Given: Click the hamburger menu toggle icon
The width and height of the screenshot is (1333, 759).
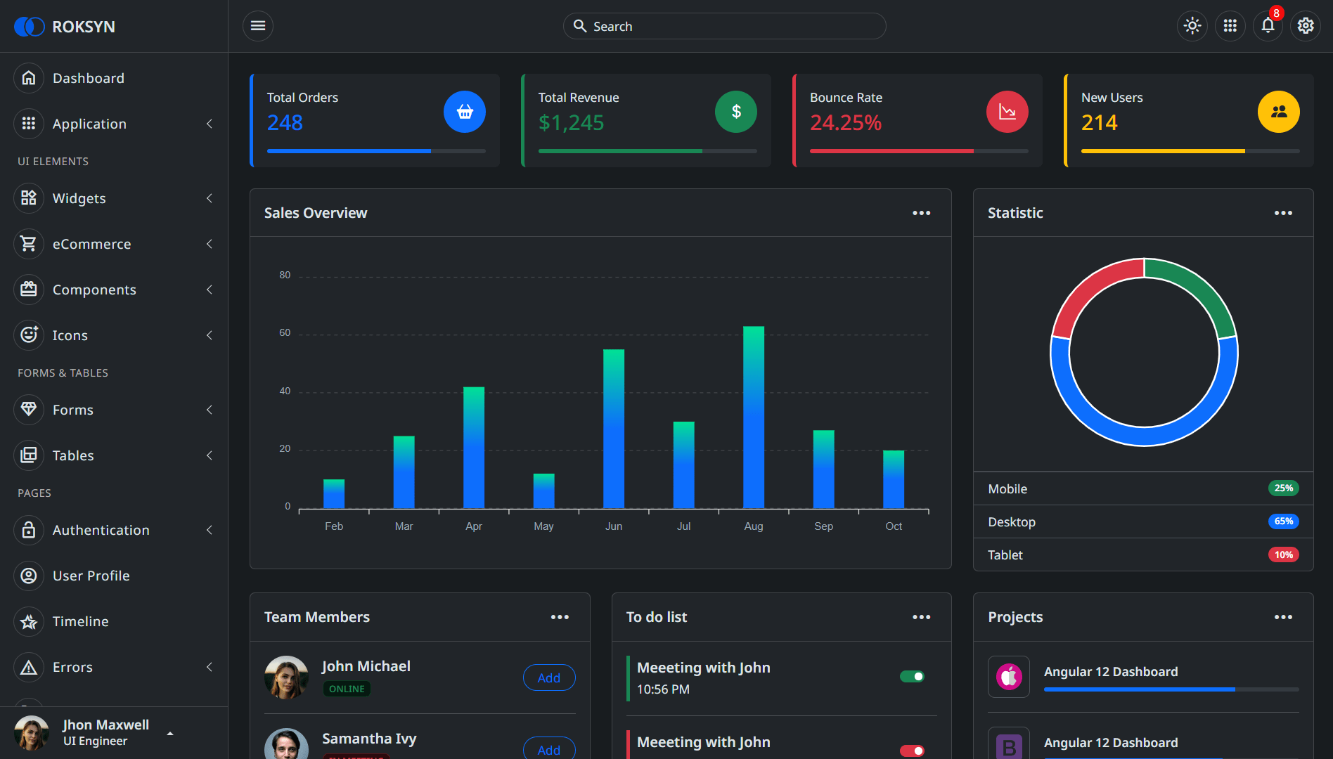Looking at the screenshot, I should 258,26.
